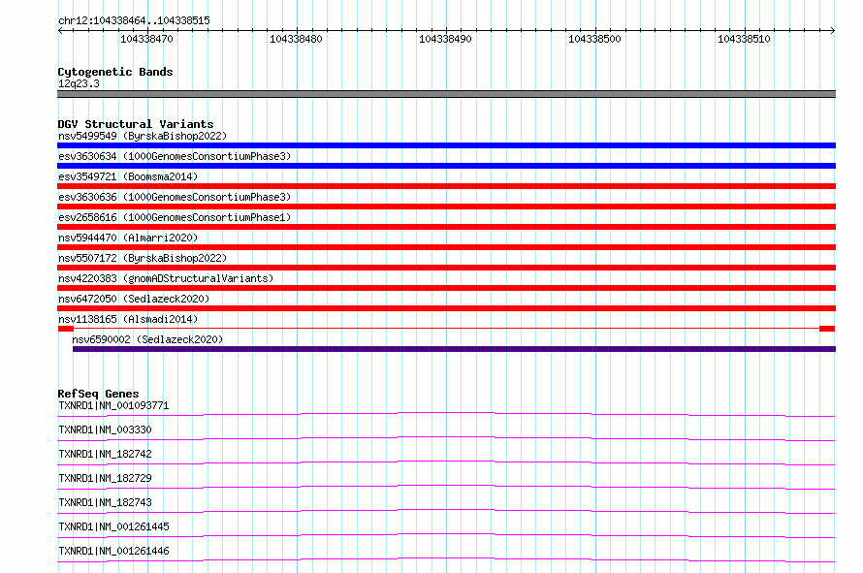Open the nsv5944470 (Almarri2020) label

128,238
